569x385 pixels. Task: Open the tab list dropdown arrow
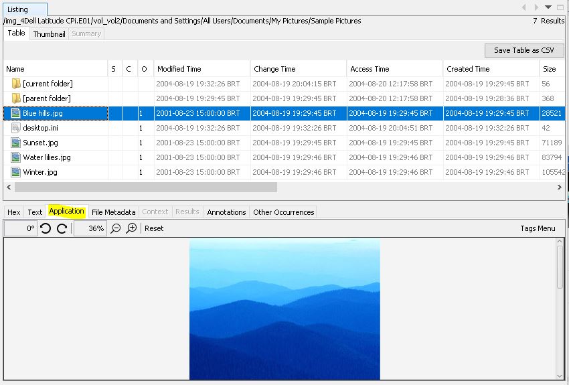(x=548, y=7)
